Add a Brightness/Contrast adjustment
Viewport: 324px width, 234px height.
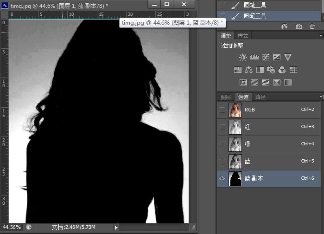243,57
